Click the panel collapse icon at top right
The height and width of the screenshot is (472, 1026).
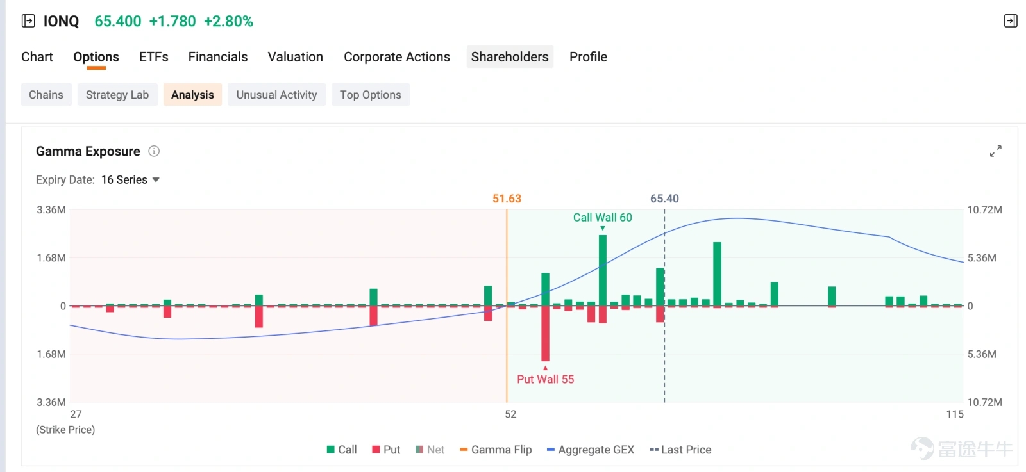(x=1011, y=21)
